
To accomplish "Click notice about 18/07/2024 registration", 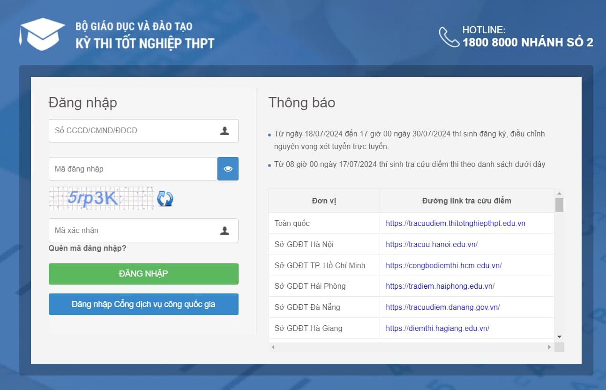I will click(410, 140).
